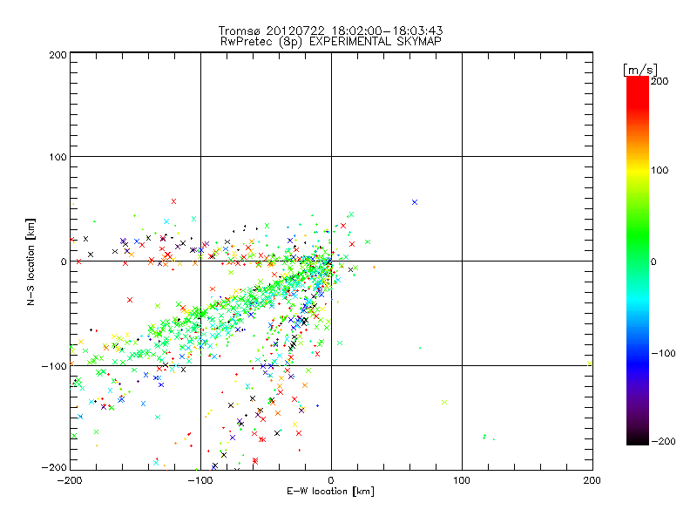Click the 'N-S location [km]' axis label
697x523 pixels.
pyautogui.click(x=30, y=261)
